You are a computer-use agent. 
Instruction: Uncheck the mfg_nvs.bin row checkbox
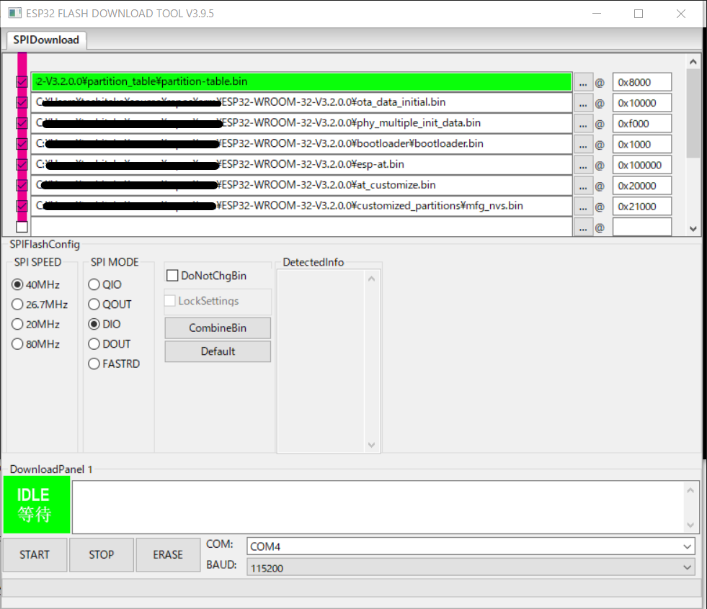[x=22, y=206]
